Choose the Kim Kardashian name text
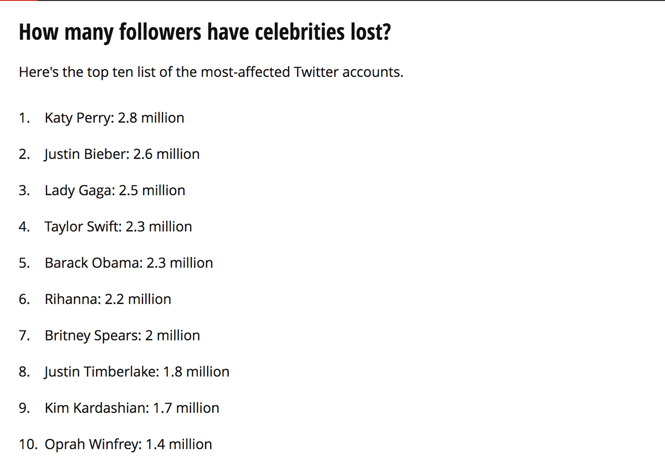This screenshot has height=475, width=665. point(96,408)
